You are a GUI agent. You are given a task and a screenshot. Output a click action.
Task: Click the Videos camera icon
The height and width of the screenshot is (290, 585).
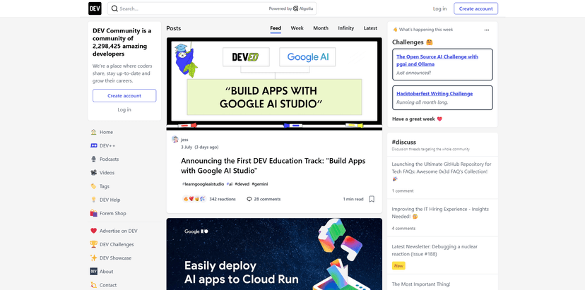pyautogui.click(x=94, y=173)
